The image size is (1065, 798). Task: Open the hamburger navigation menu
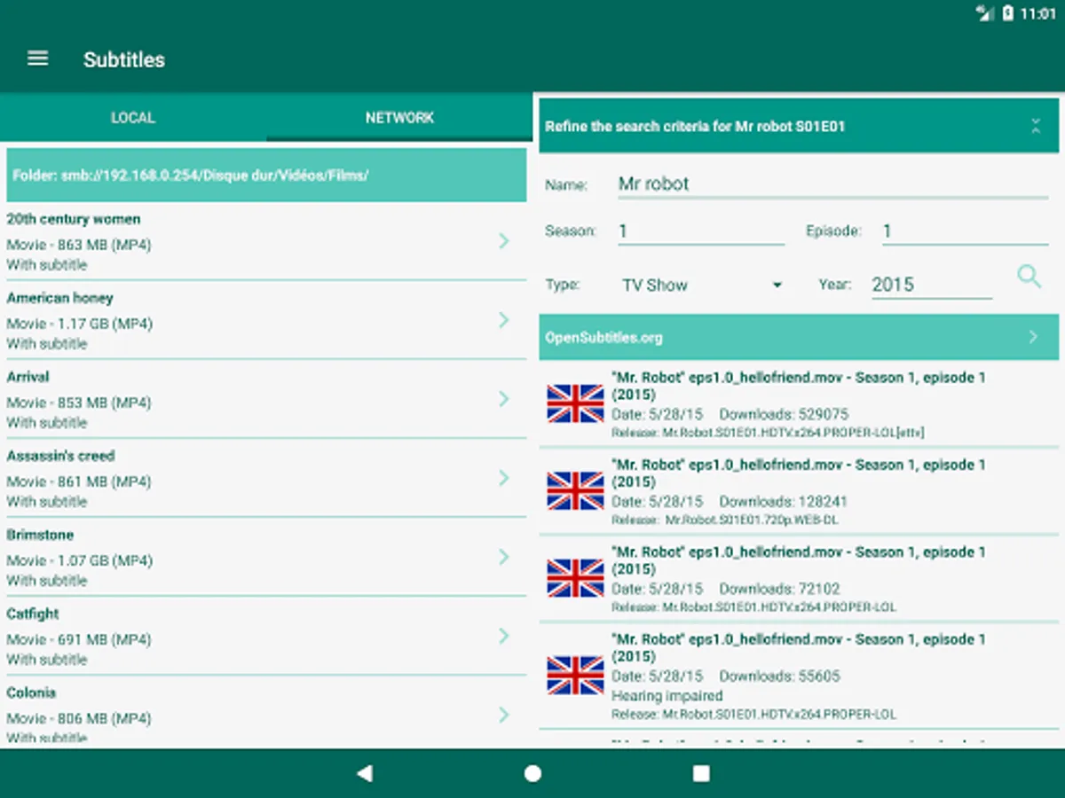[x=37, y=59]
